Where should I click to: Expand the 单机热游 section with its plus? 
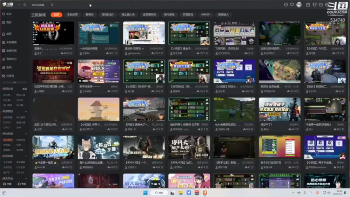pyautogui.click(x=26, y=134)
